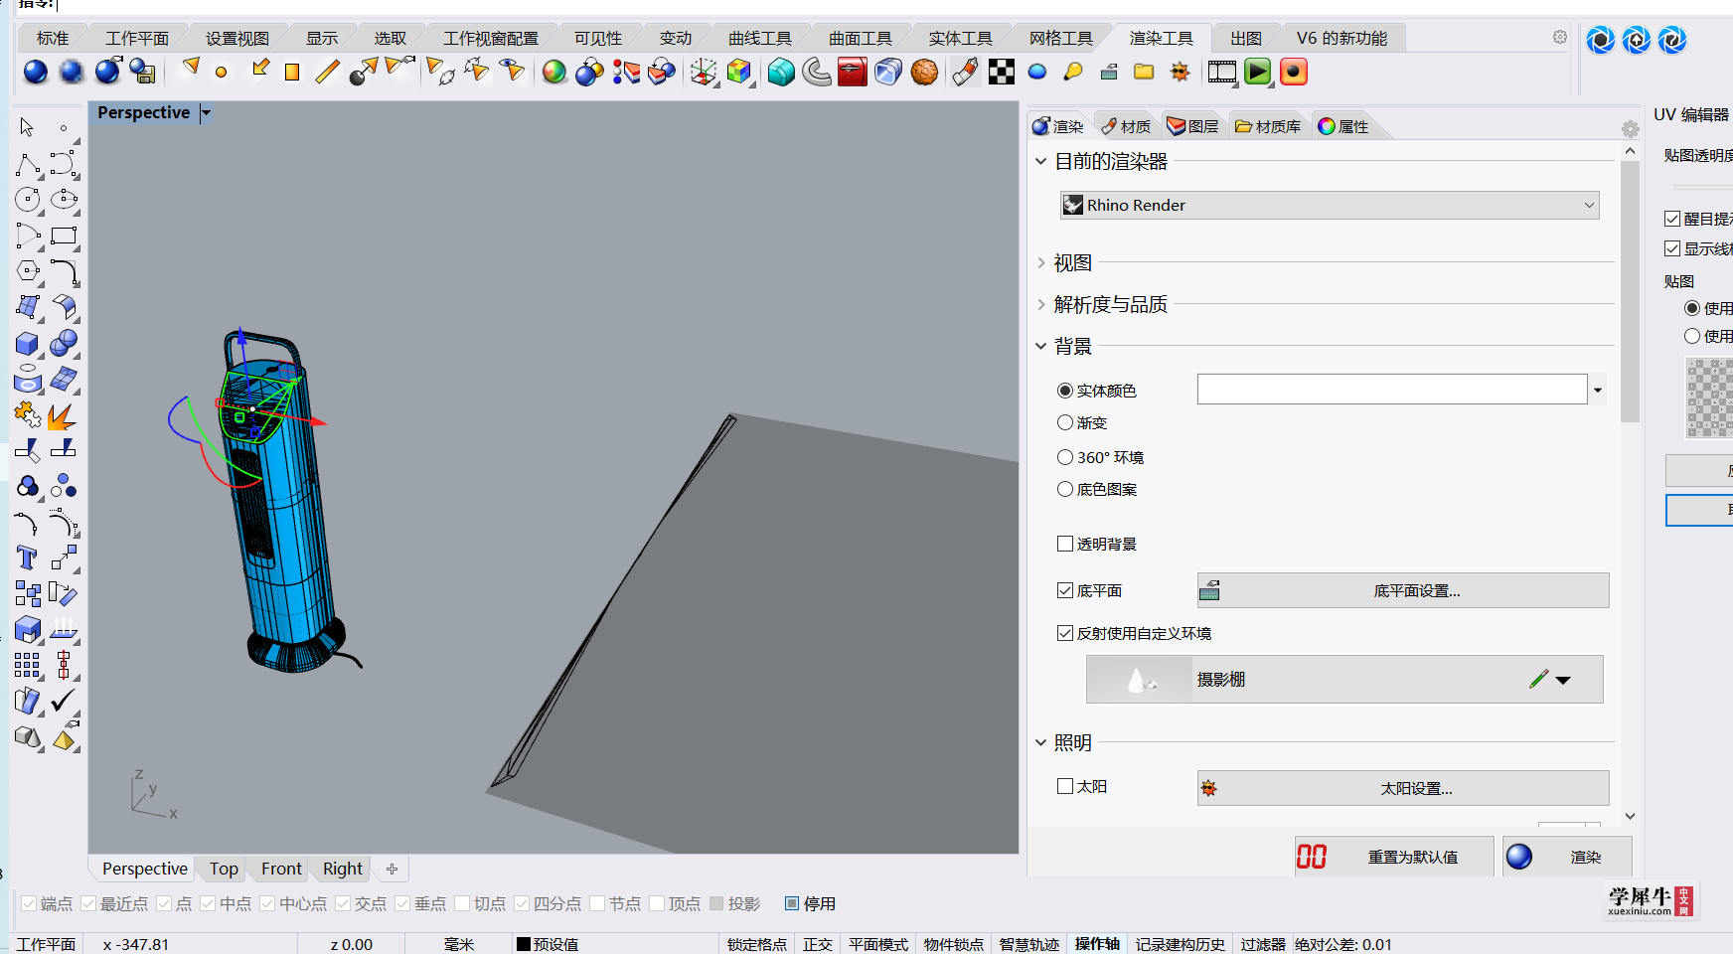This screenshot has width=1733, height=954.
Task: Select the gradient (渐变) background radio
Action: (x=1065, y=422)
